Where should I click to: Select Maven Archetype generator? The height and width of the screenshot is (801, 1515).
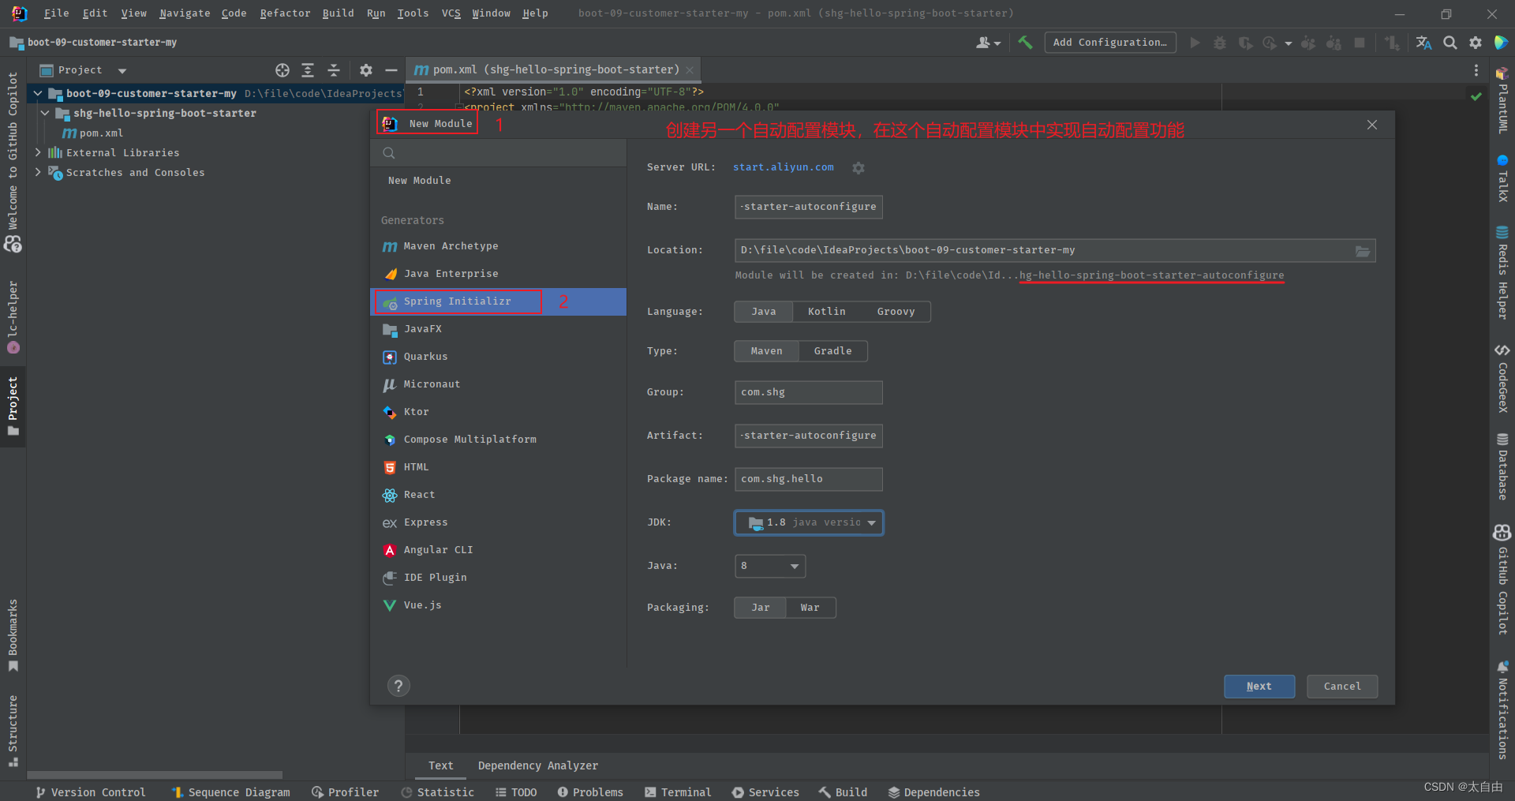(x=498, y=247)
